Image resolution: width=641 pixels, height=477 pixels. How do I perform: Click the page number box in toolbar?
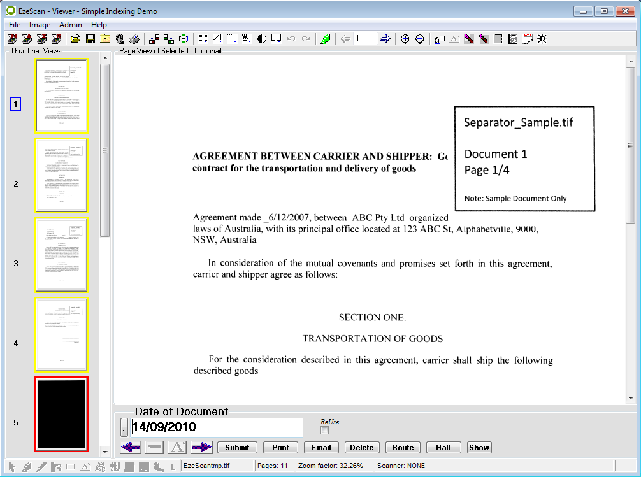click(x=365, y=39)
